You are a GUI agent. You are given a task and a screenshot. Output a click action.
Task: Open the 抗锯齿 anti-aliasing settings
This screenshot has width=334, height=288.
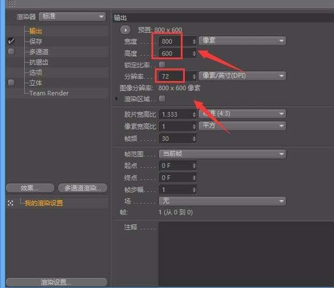pyautogui.click(x=39, y=62)
